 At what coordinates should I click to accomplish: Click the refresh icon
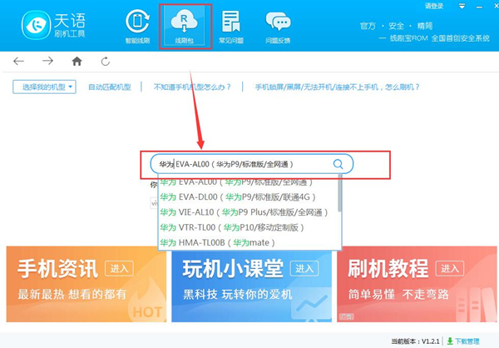105,61
